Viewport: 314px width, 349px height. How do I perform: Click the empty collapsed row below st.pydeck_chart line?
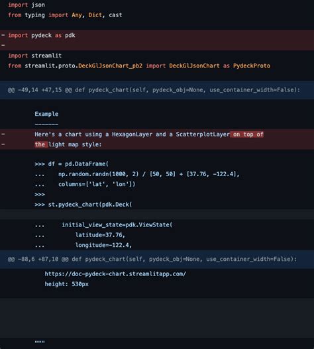pos(157,215)
